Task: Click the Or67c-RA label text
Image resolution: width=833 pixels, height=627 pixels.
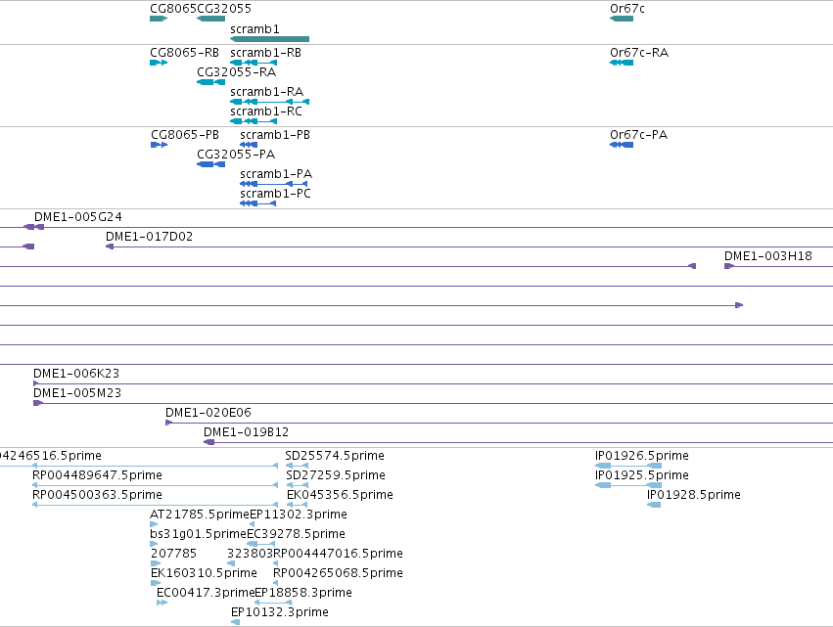Action: click(639, 53)
